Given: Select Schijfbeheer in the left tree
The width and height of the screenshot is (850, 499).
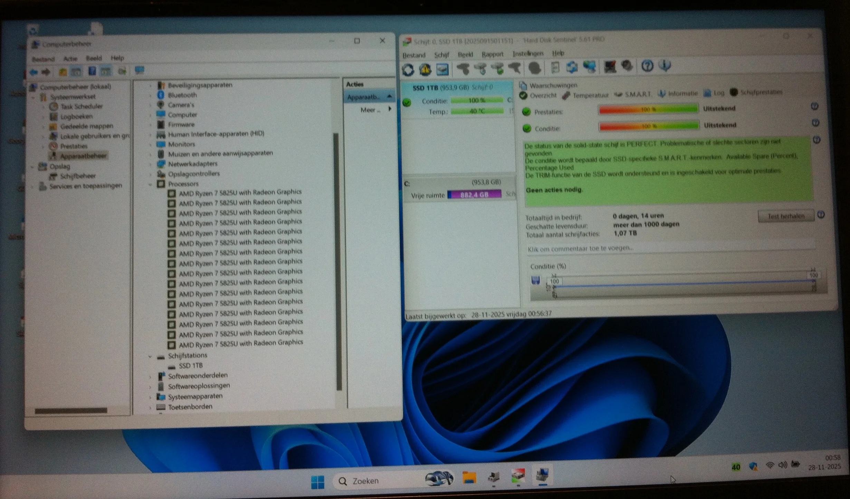Looking at the screenshot, I should [78, 176].
